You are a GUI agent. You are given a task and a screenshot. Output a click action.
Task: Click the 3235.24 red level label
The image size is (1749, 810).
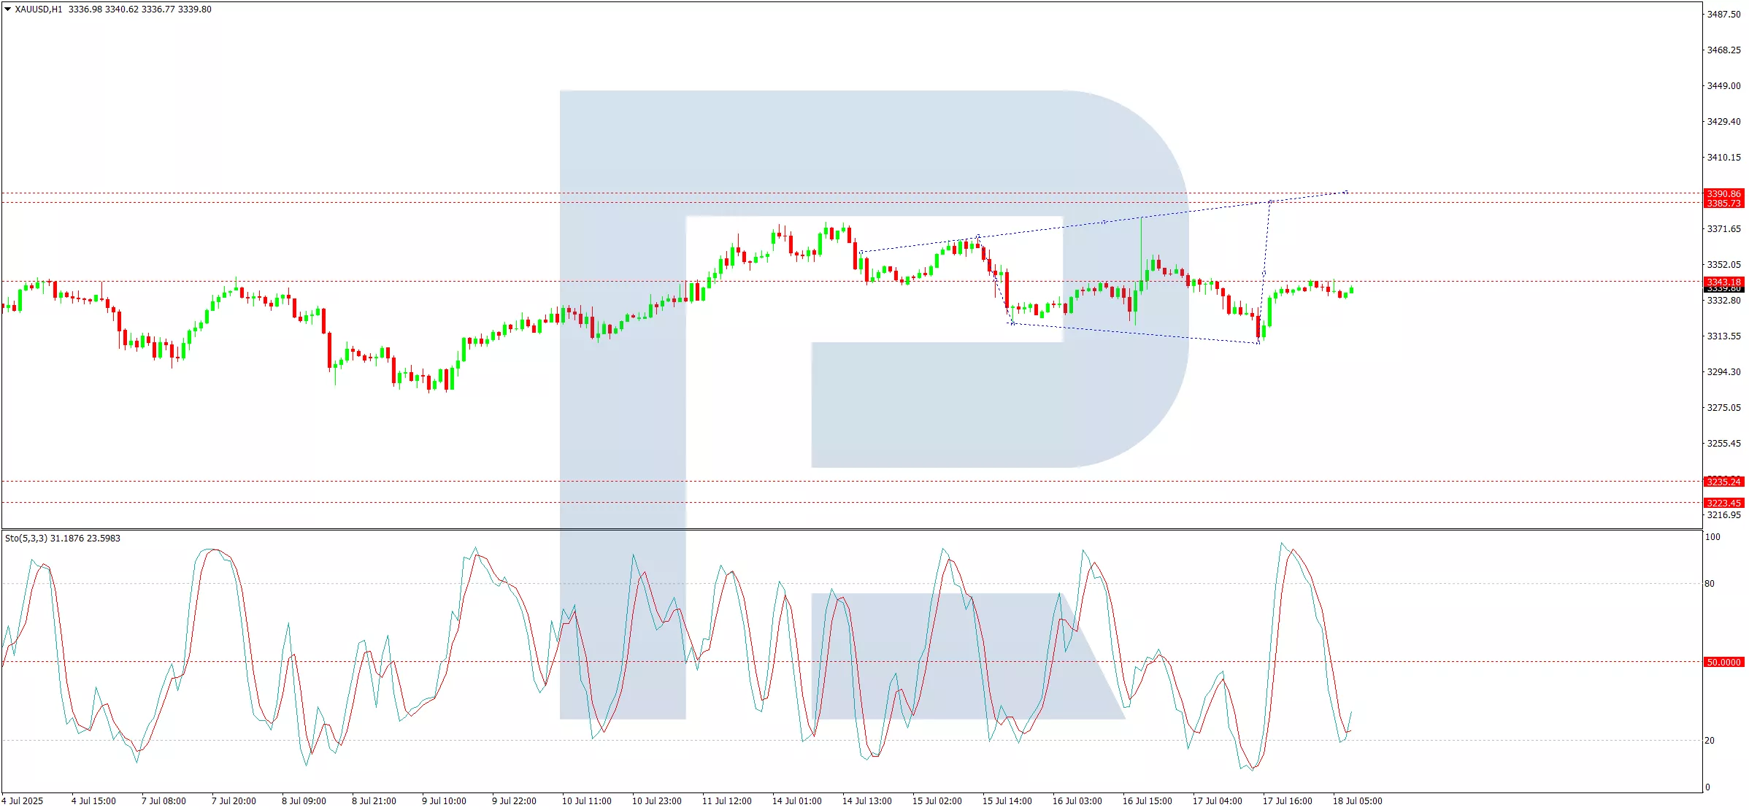(x=1723, y=482)
